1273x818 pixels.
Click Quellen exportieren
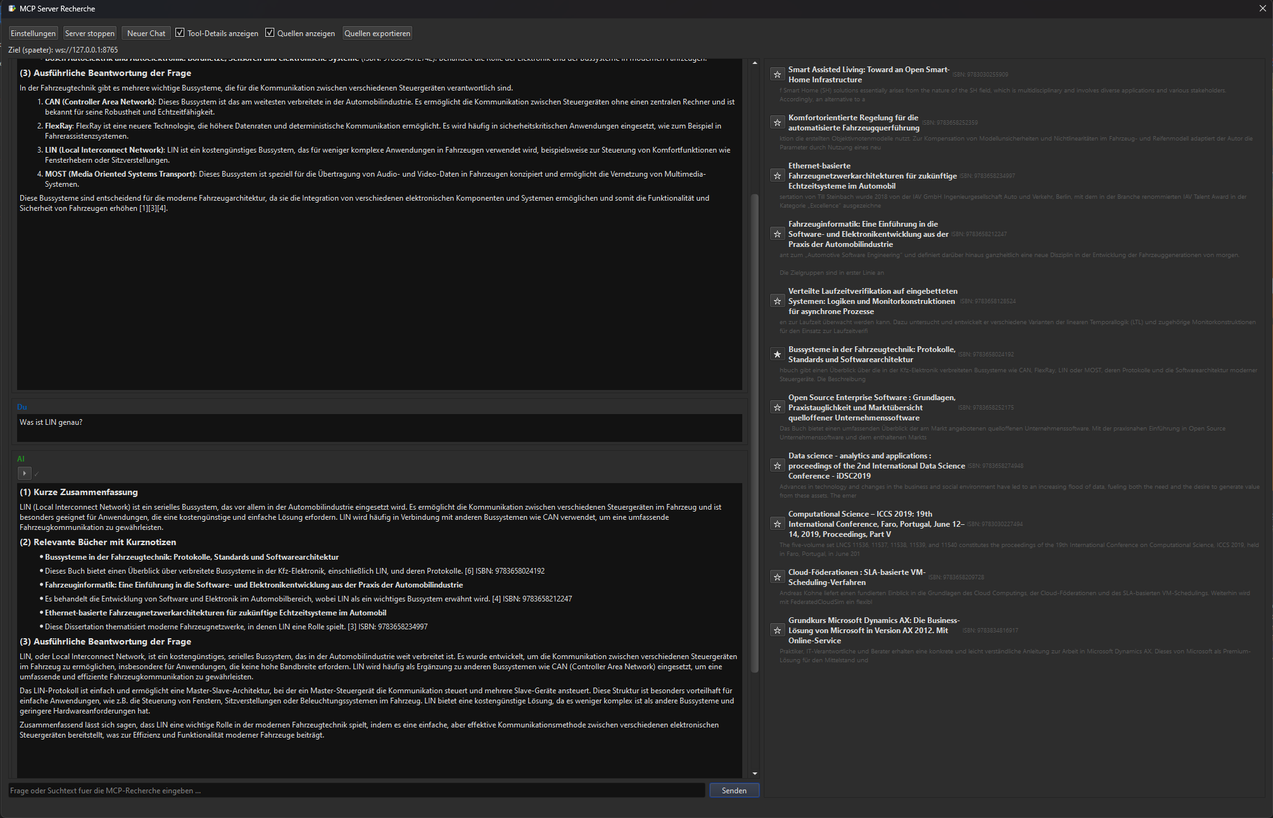(x=377, y=34)
